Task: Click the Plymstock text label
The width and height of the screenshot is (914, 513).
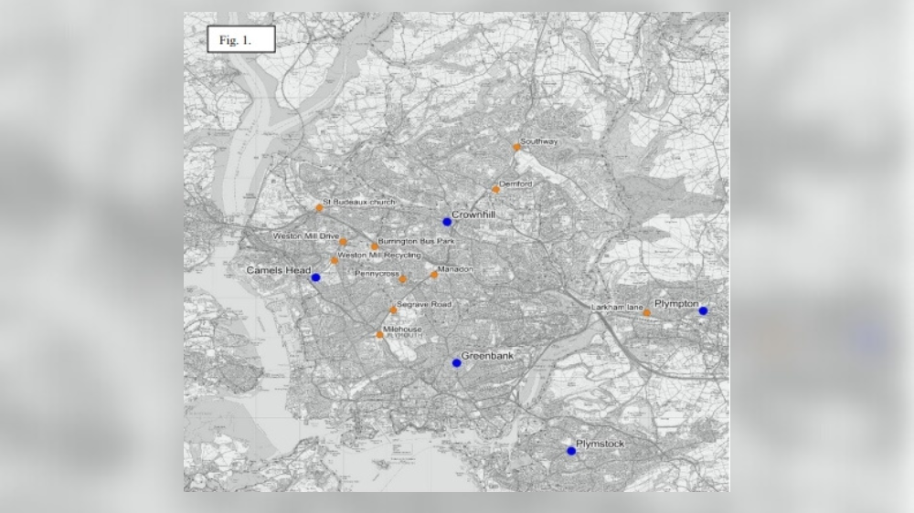Action: point(600,444)
